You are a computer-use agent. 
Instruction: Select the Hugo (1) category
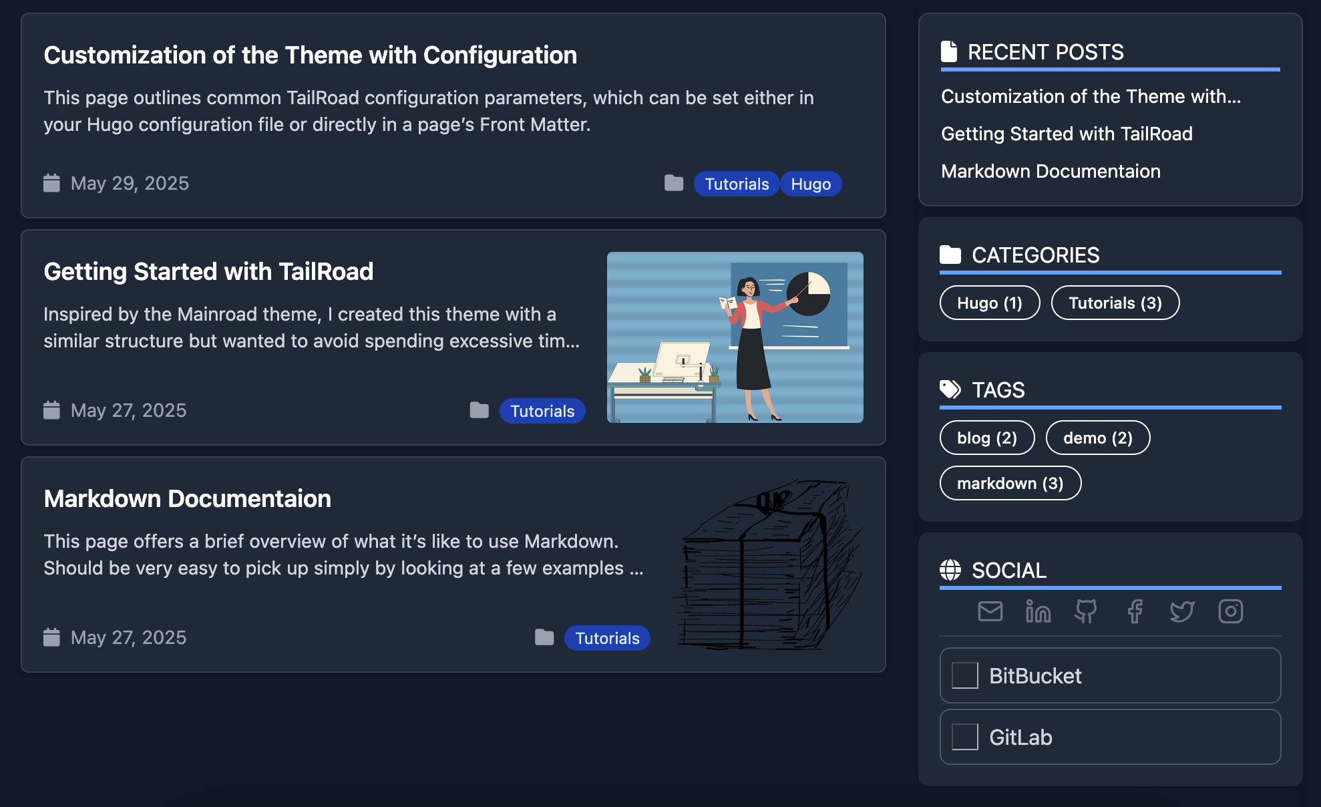[989, 303]
